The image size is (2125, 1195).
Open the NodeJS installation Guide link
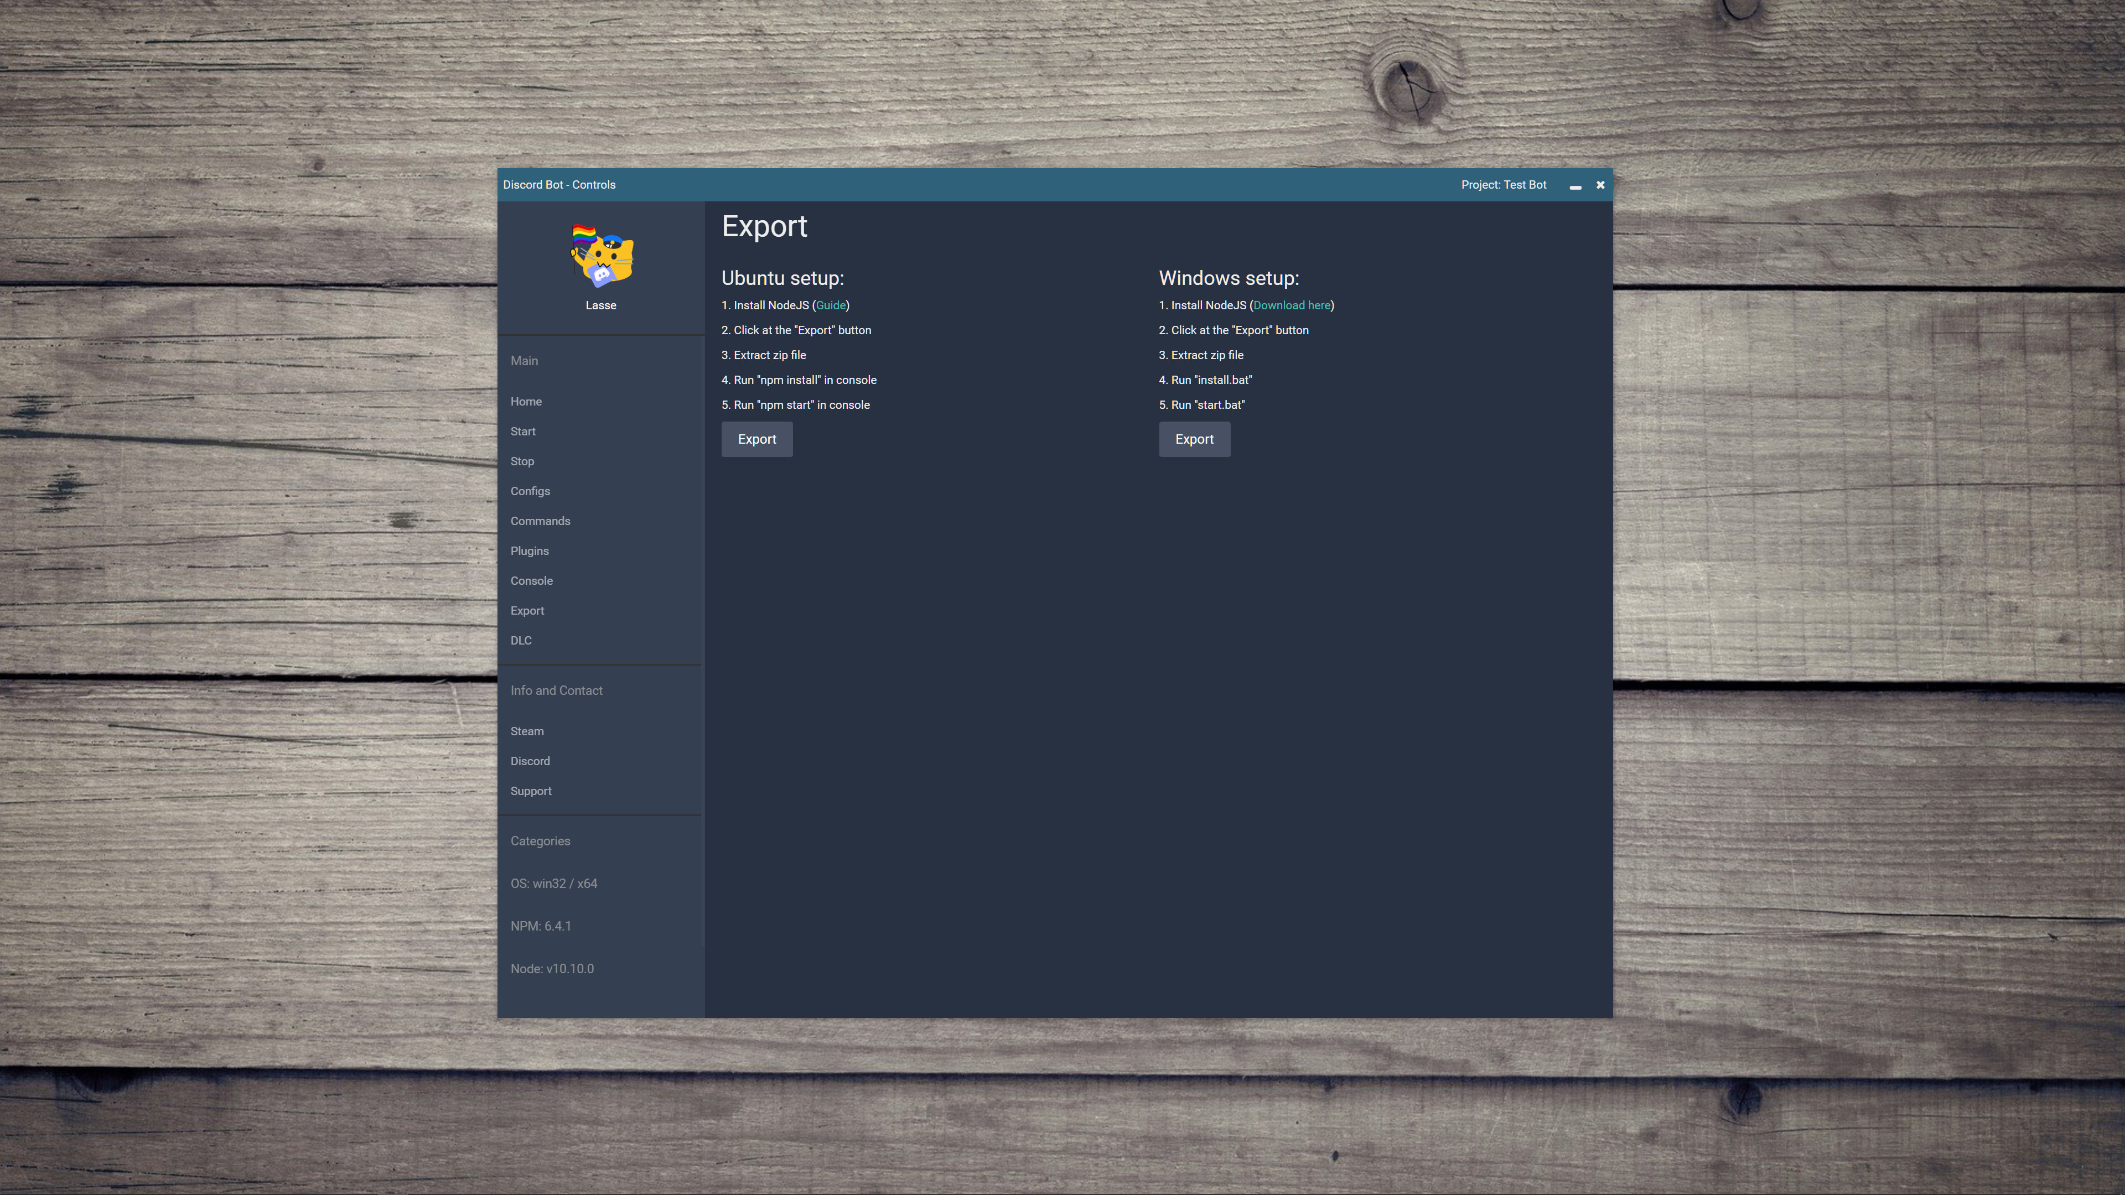tap(830, 305)
